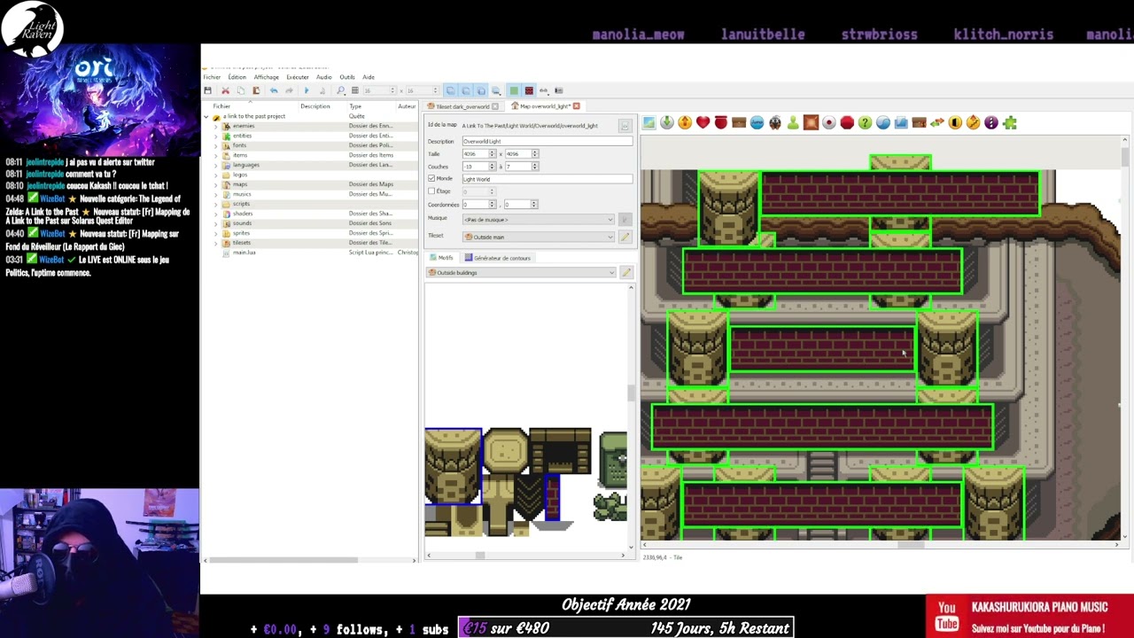
Task: Open the Fichier menu
Action: click(212, 77)
